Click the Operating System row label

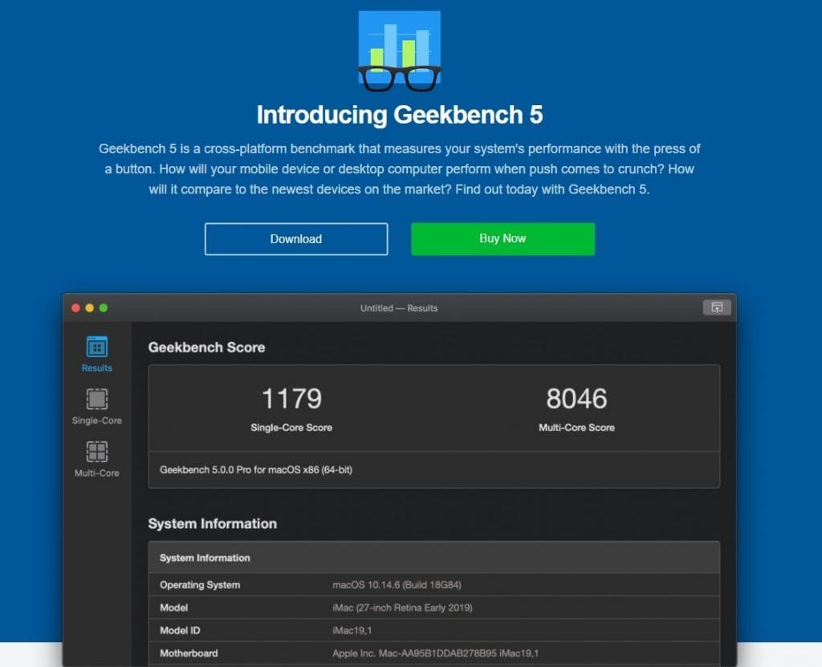[x=200, y=584]
